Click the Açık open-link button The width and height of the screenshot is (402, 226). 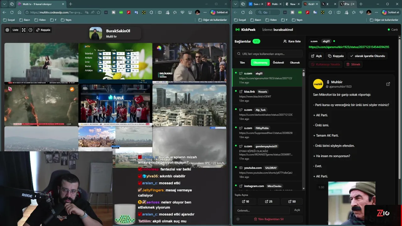tap(317, 56)
